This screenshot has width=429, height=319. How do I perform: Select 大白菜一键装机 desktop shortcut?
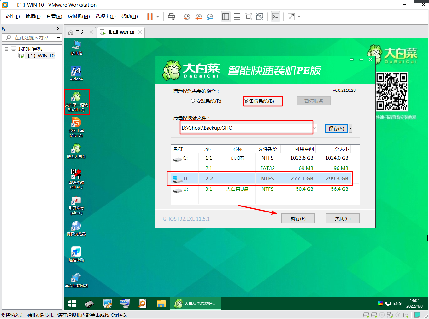77,102
